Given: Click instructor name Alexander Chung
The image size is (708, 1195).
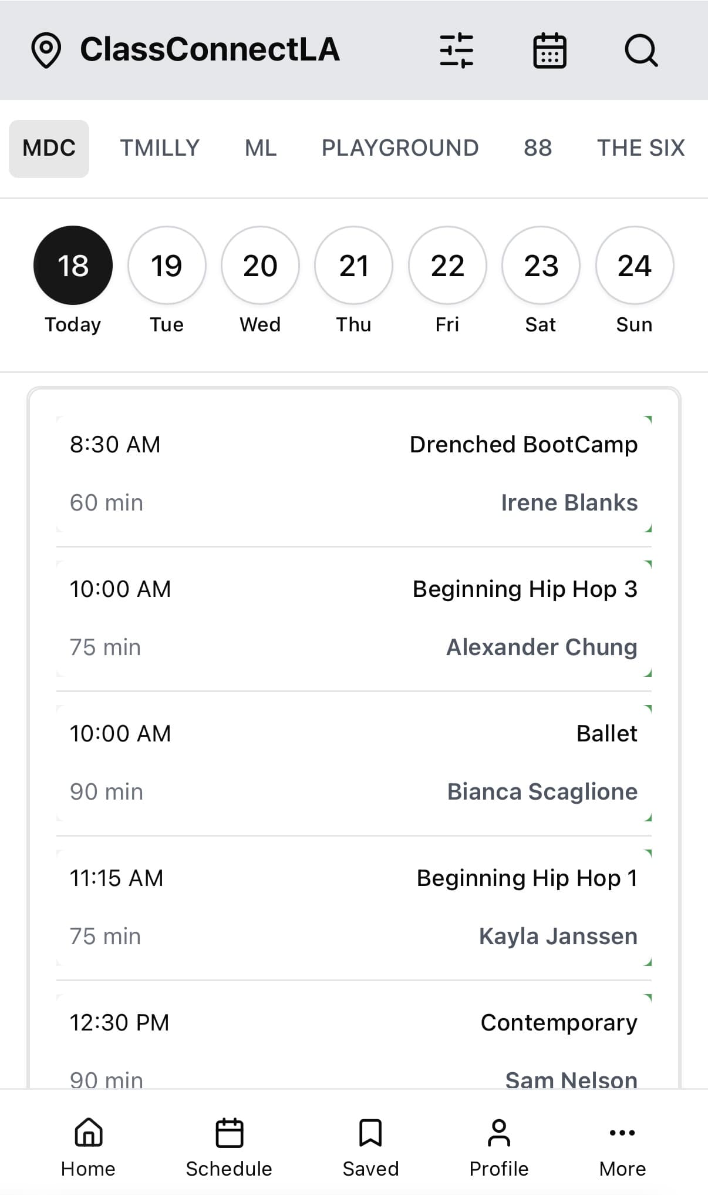Looking at the screenshot, I should pos(541,647).
